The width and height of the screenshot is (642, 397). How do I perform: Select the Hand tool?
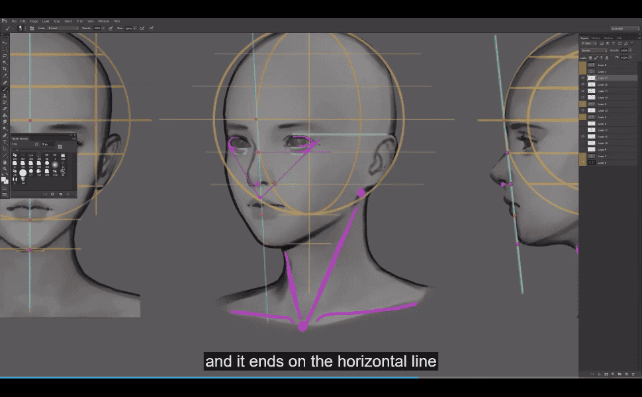point(5,162)
